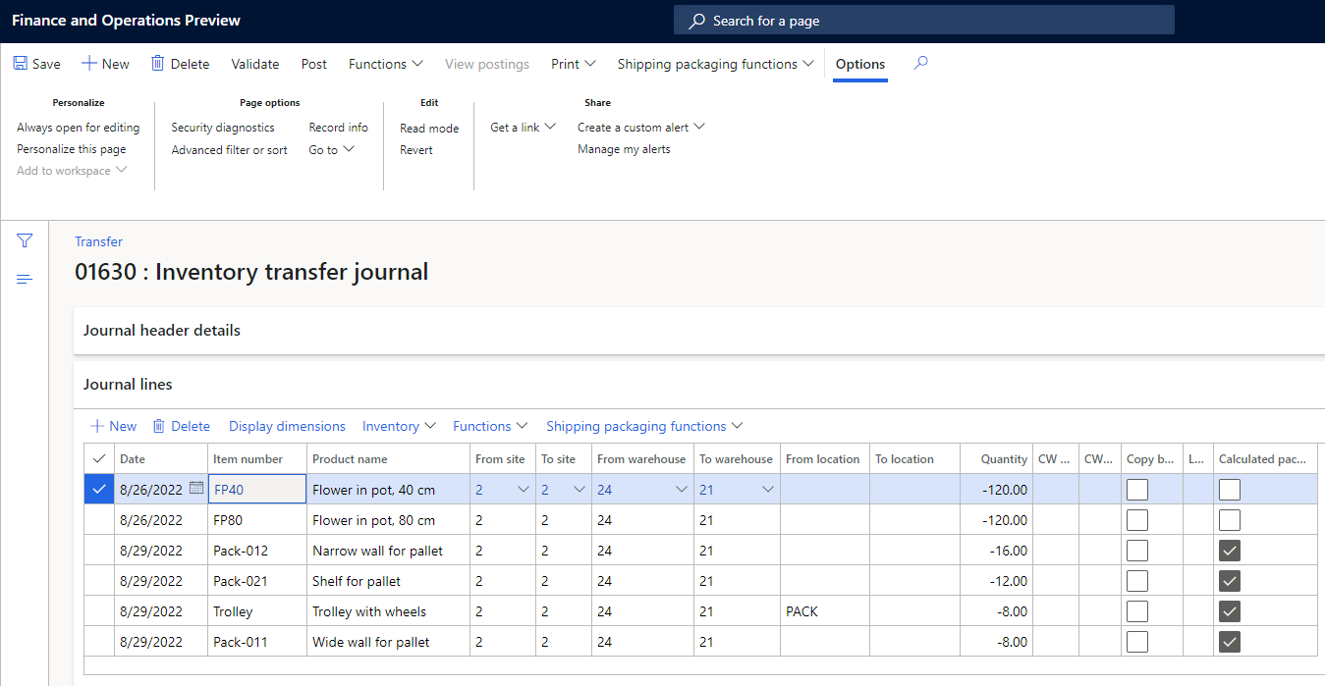
Task: Click the Journal lines Delete trash icon
Action: [158, 426]
